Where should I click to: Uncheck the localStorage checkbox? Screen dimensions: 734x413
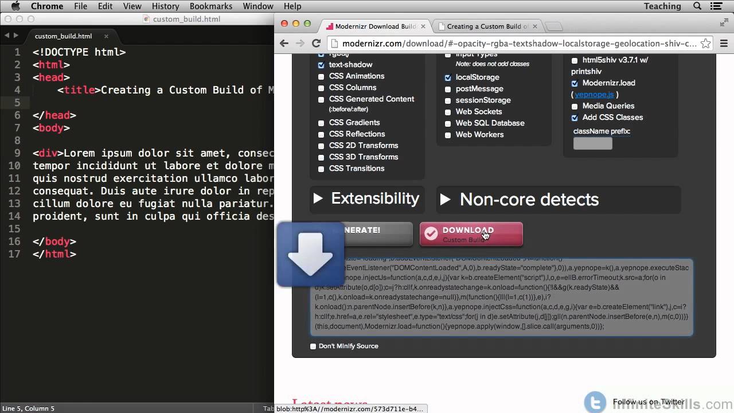click(448, 77)
